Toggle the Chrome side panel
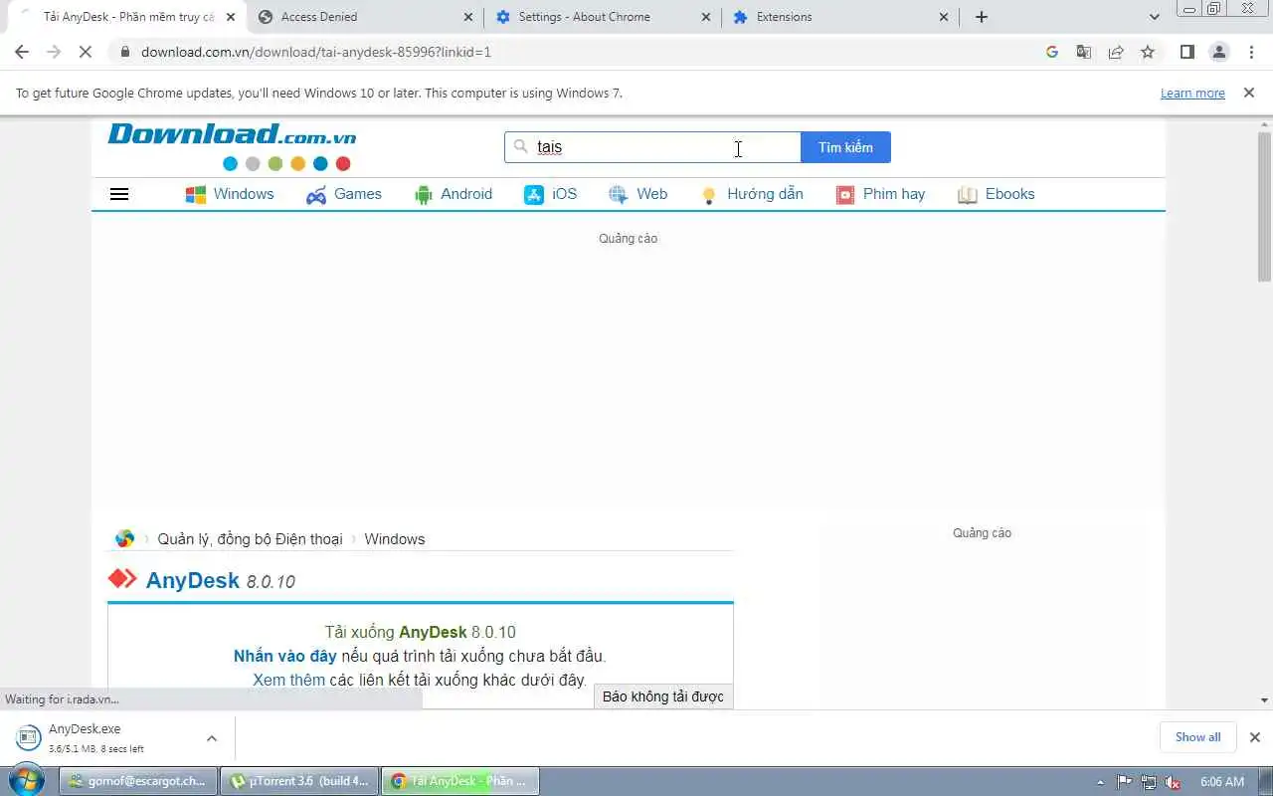The image size is (1273, 796). click(1186, 52)
